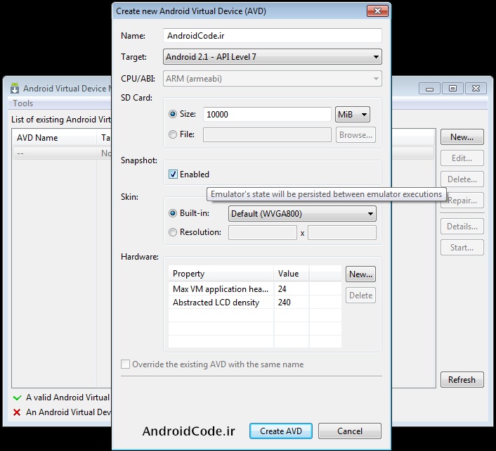Open the Target API level dropdown
Screen dimensions: 496x451
273,57
